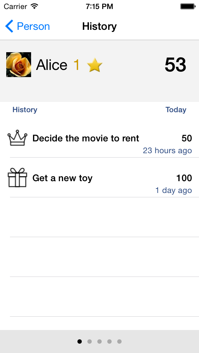Open the History entry Decide the movie to rent

(x=86, y=138)
